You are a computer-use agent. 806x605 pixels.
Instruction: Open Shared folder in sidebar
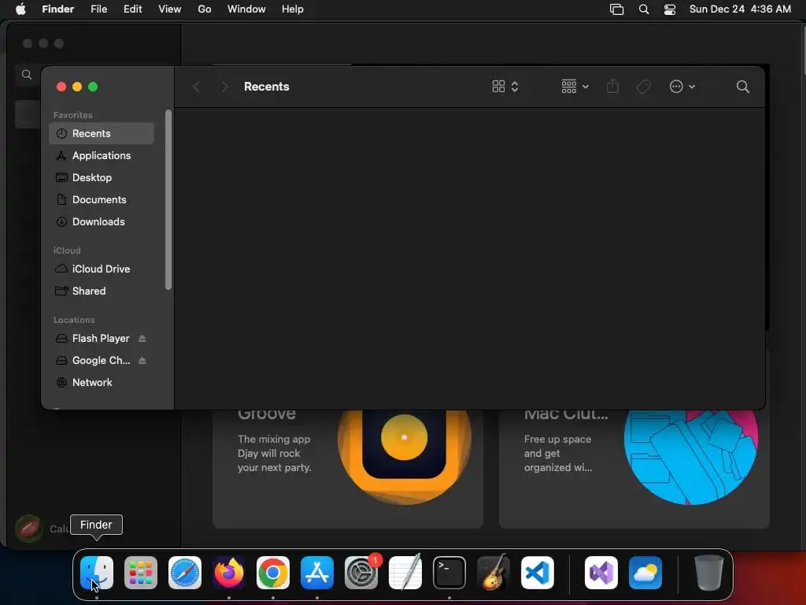[102, 291]
